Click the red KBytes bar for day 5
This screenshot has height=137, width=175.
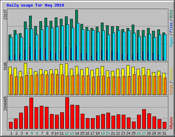pyautogui.click(x=31, y=113)
